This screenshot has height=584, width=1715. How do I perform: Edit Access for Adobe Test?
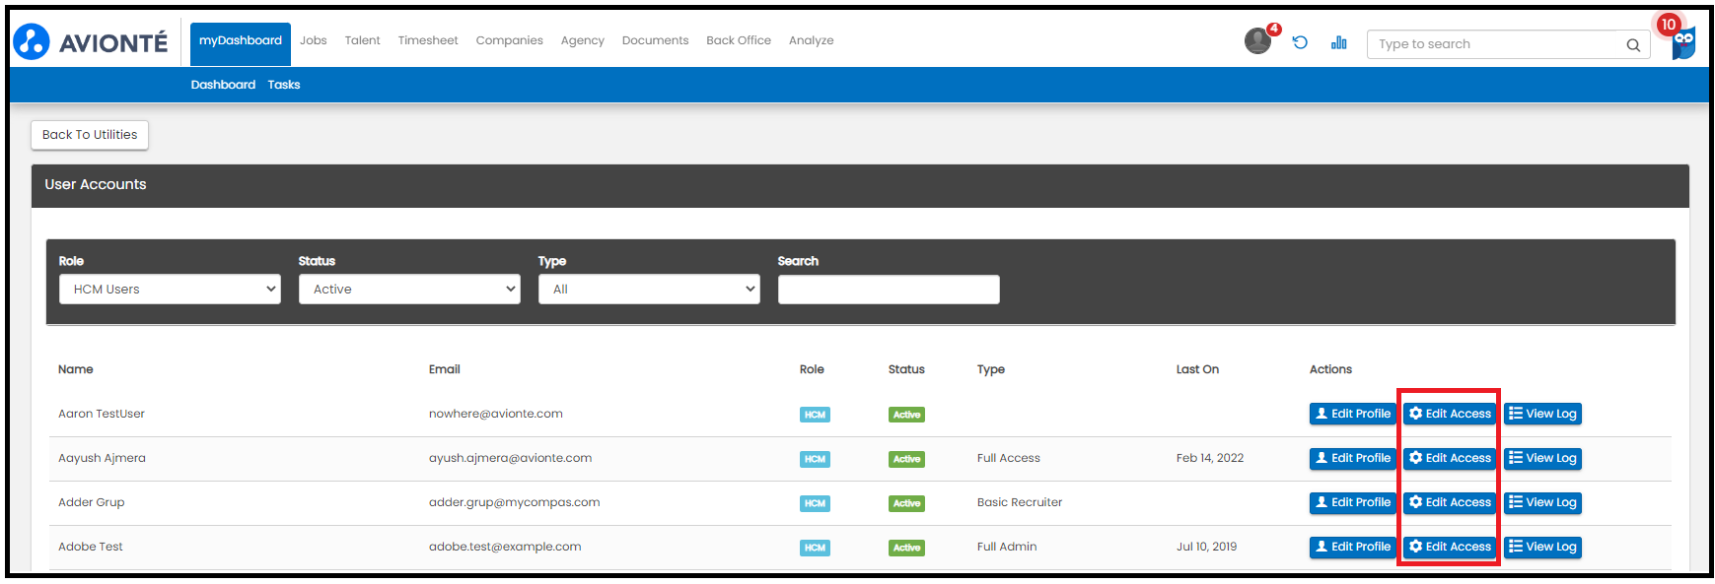tap(1450, 547)
